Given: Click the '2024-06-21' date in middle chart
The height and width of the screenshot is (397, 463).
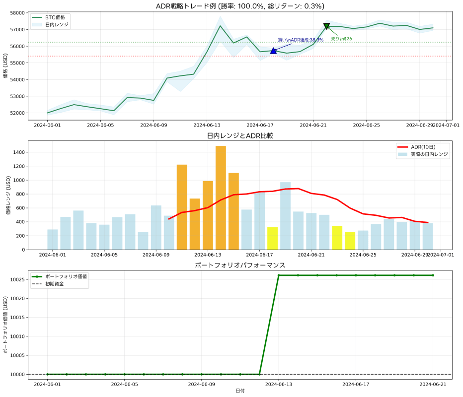Looking at the screenshot, I should tap(311, 255).
